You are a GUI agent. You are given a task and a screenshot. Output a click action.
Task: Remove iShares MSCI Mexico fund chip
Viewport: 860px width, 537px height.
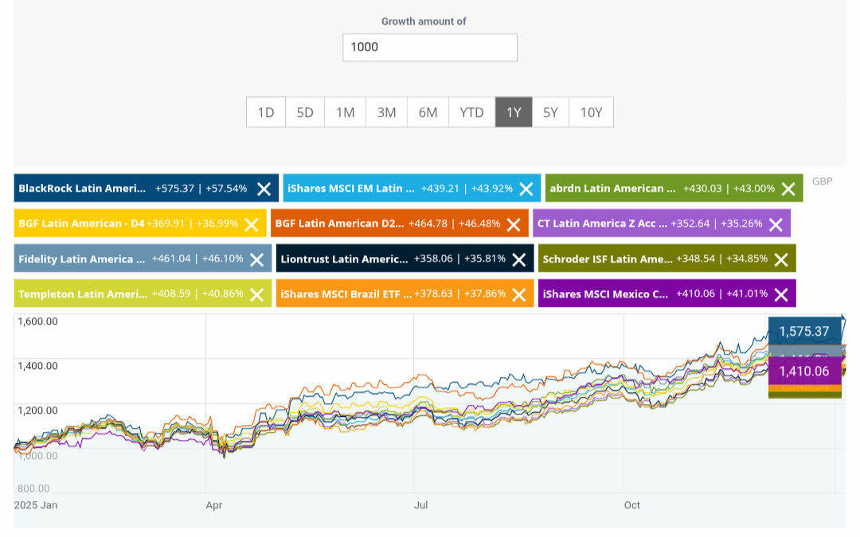point(781,294)
